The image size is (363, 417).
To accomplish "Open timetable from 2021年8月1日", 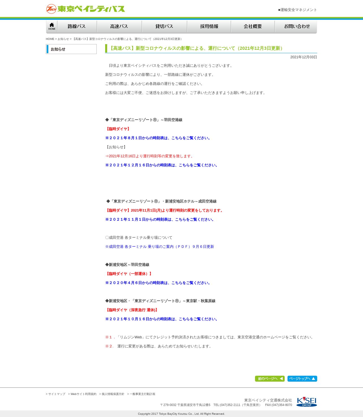I will (x=158, y=138).
